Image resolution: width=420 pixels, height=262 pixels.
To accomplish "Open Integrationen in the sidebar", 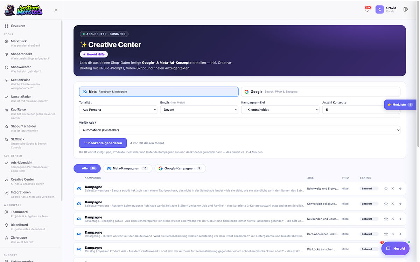I will (x=30, y=194).
